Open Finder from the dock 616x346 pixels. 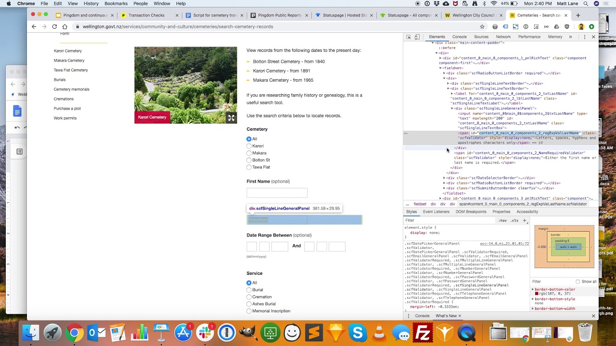click(31, 333)
